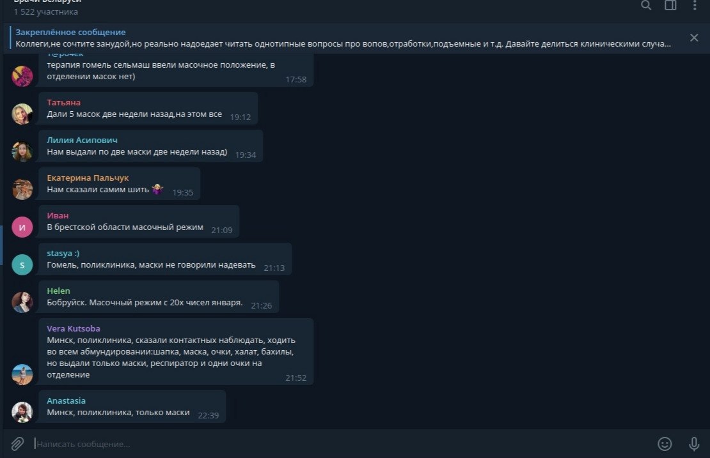Image resolution: width=710 pixels, height=458 pixels.
Task: Attach a file with paperclip icon
Action: pos(17,443)
